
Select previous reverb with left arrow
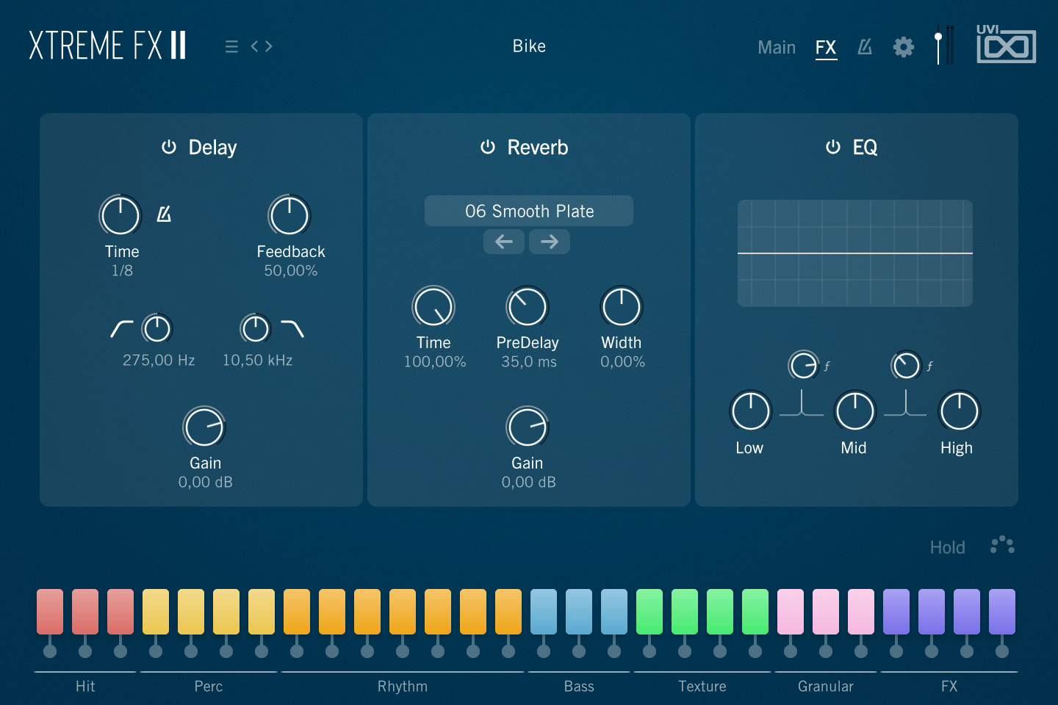coord(504,242)
